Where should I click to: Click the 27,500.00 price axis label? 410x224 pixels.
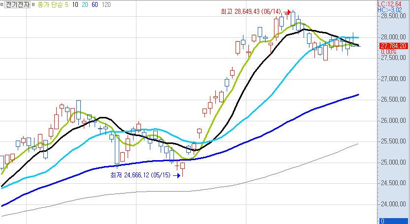pos(394,58)
